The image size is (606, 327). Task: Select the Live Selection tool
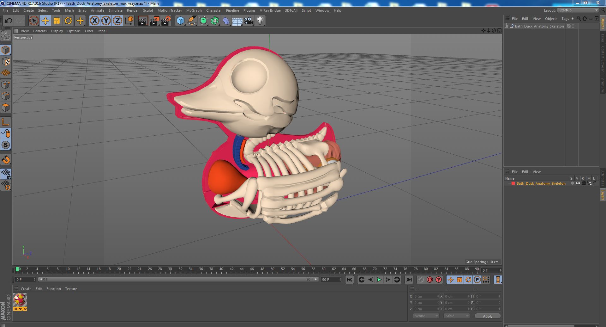[34, 21]
